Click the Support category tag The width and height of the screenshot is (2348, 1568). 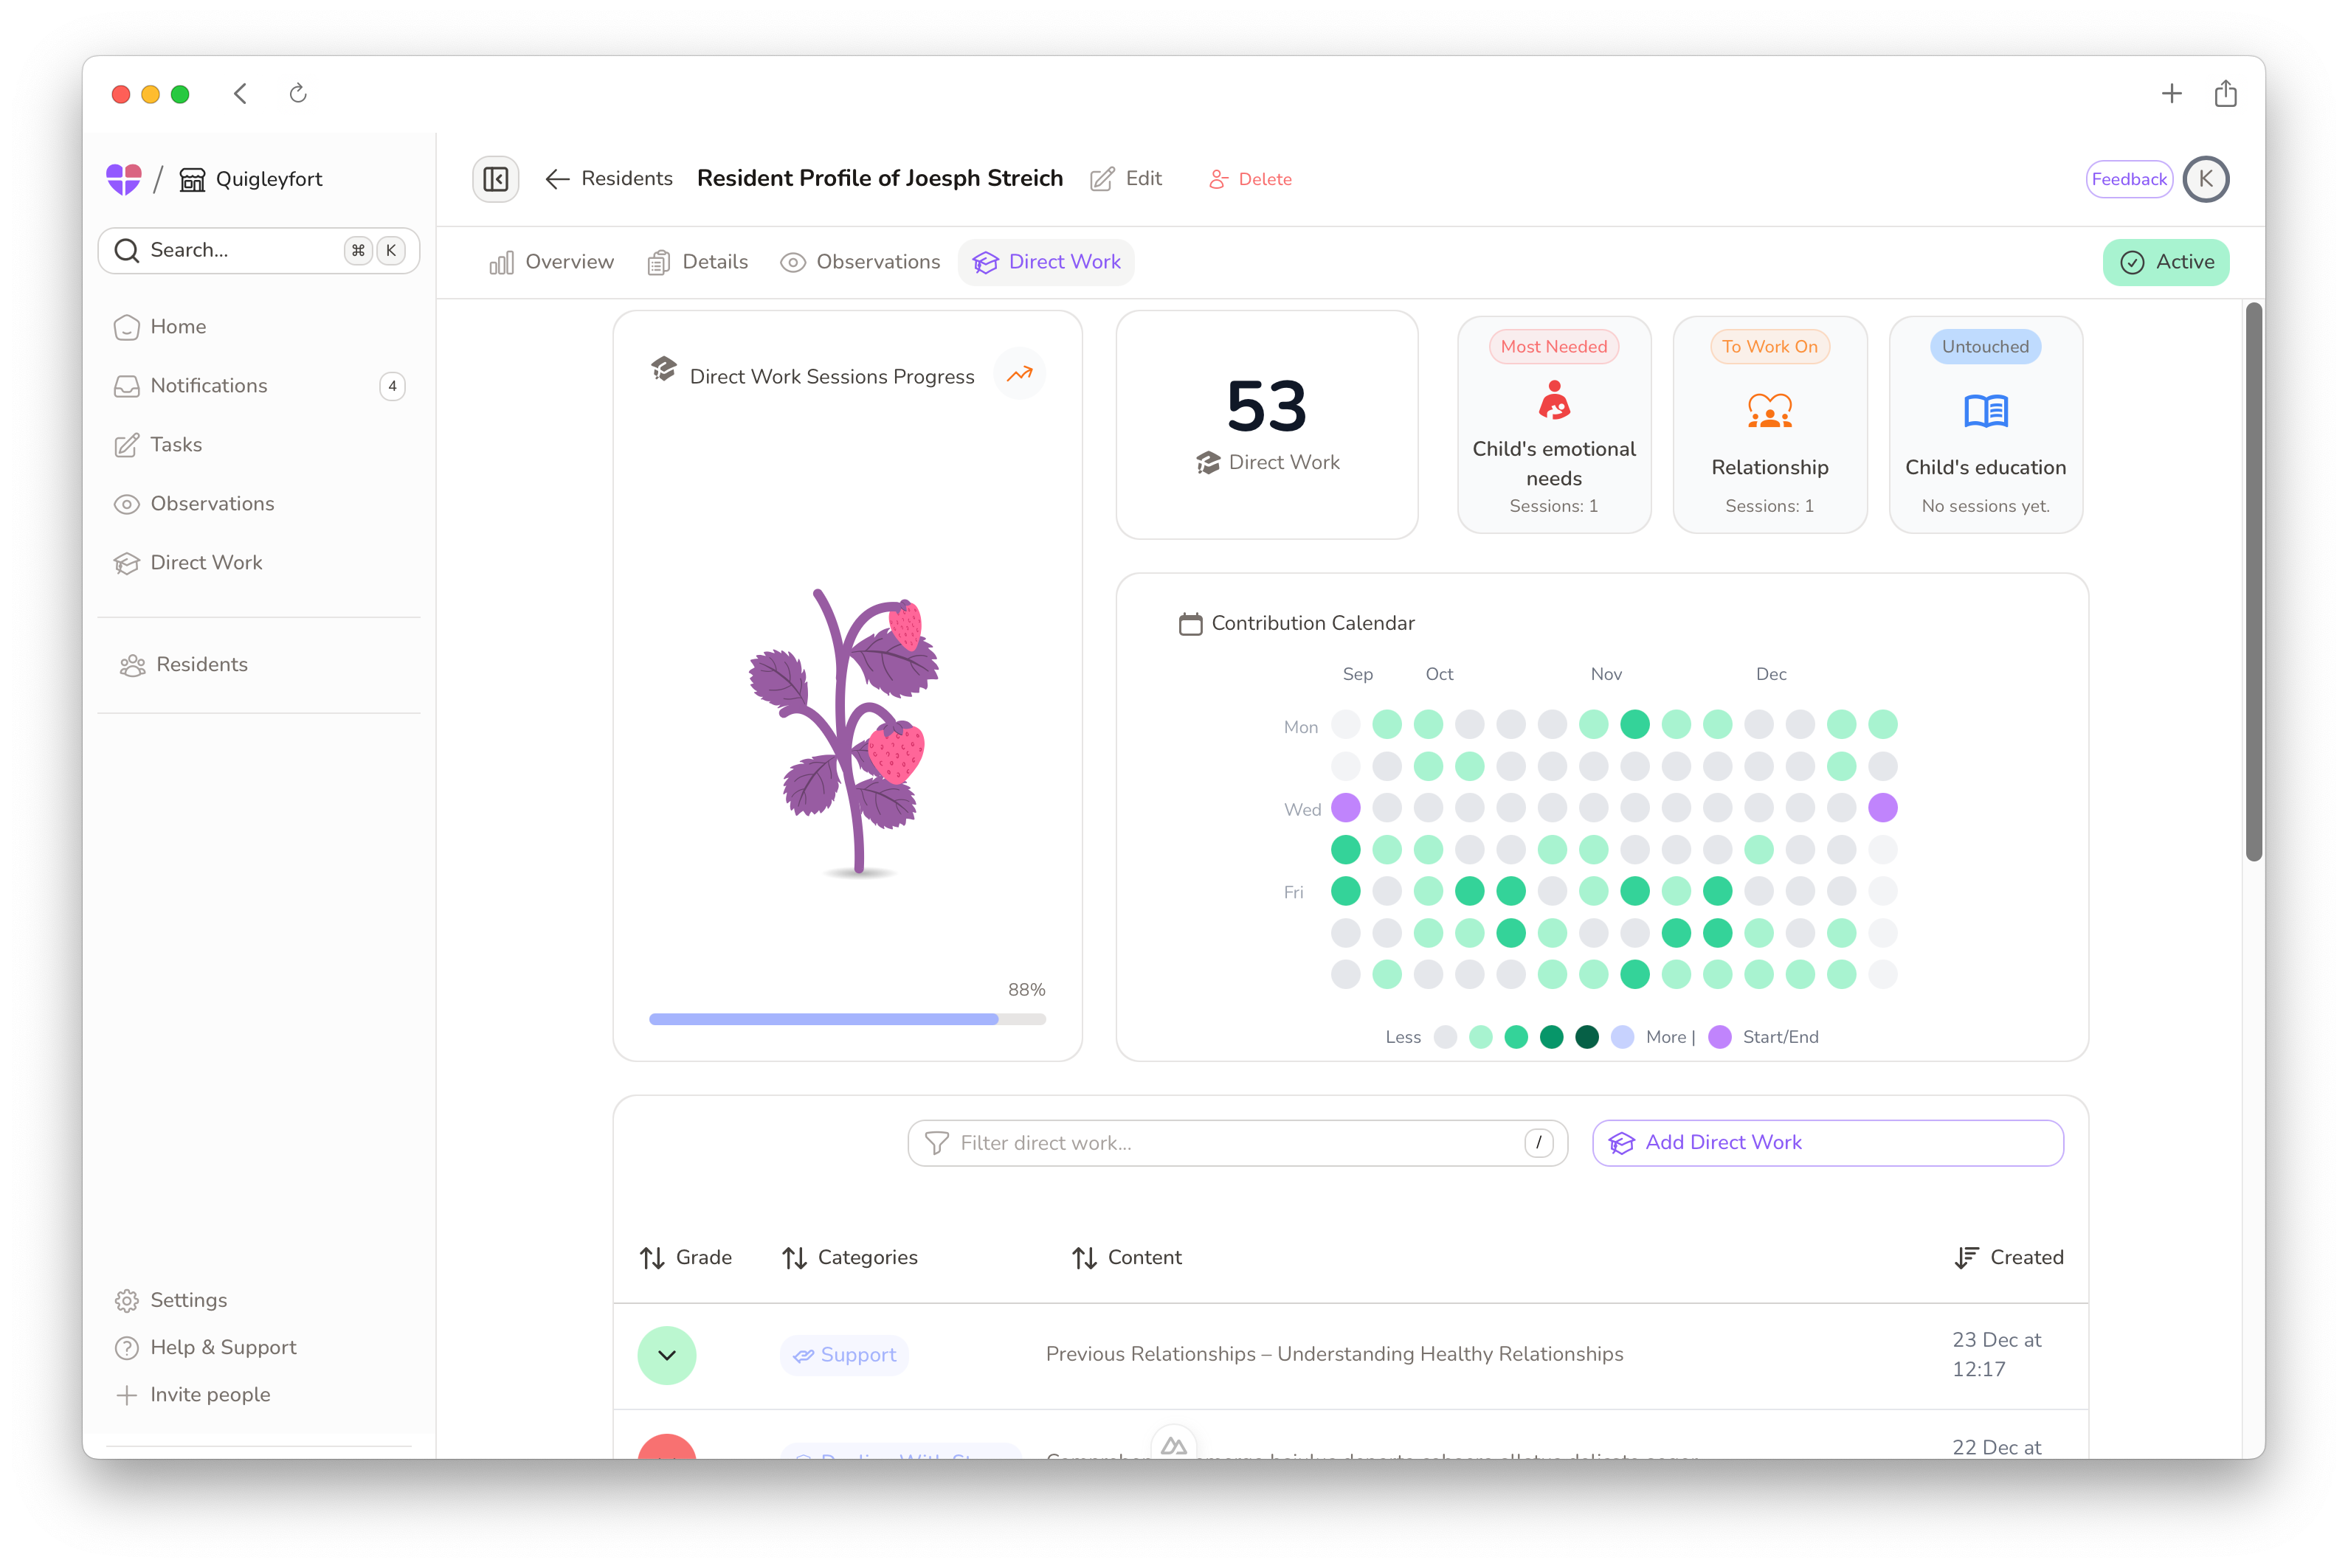click(x=844, y=1356)
